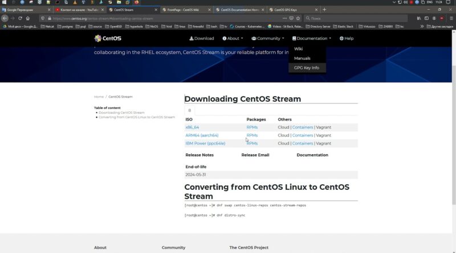
Task: Open the Elastic Stack bookmark folder
Action: (343, 26)
